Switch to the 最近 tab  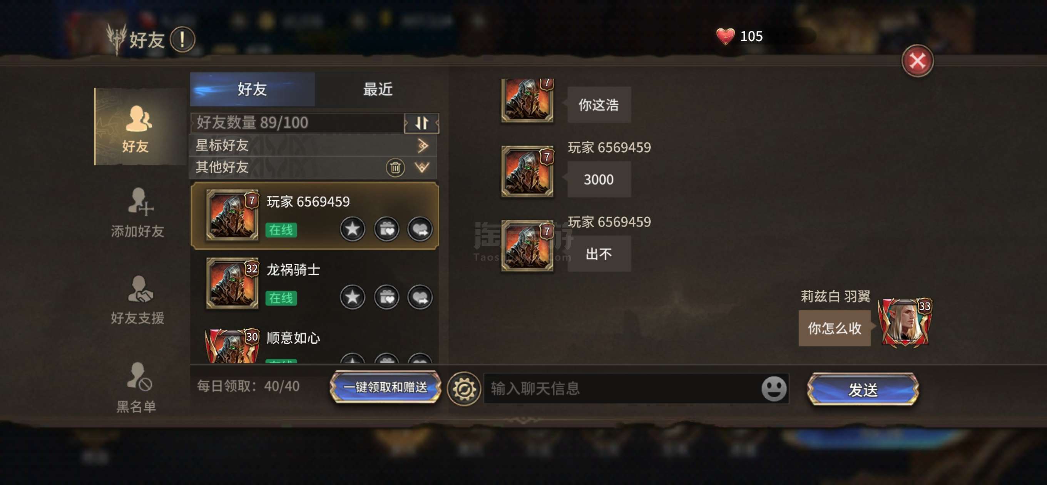point(378,89)
